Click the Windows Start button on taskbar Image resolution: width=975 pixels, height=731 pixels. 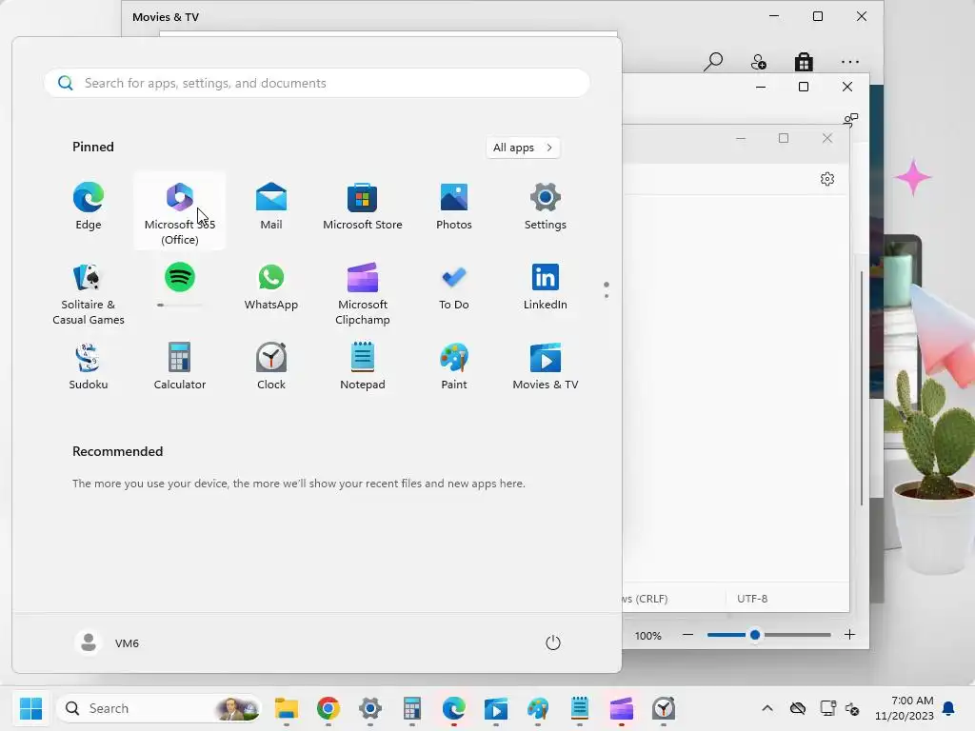click(30, 708)
